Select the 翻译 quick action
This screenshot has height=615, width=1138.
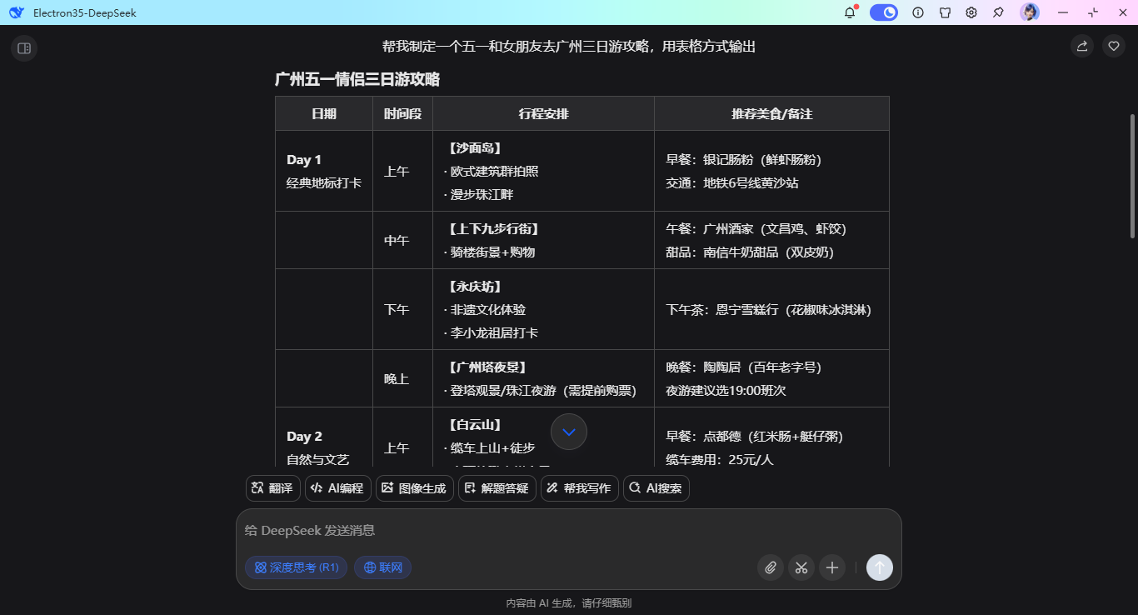[272, 487]
